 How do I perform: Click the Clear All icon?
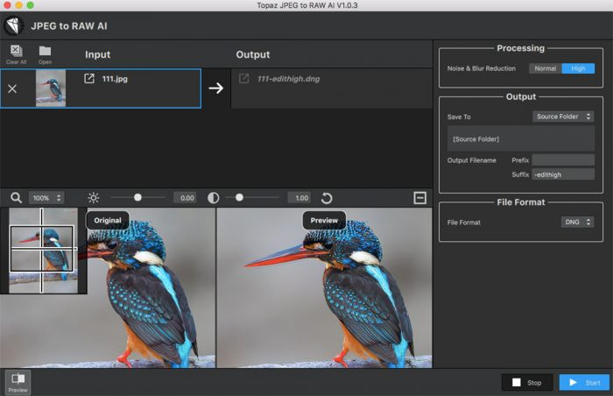[16, 54]
